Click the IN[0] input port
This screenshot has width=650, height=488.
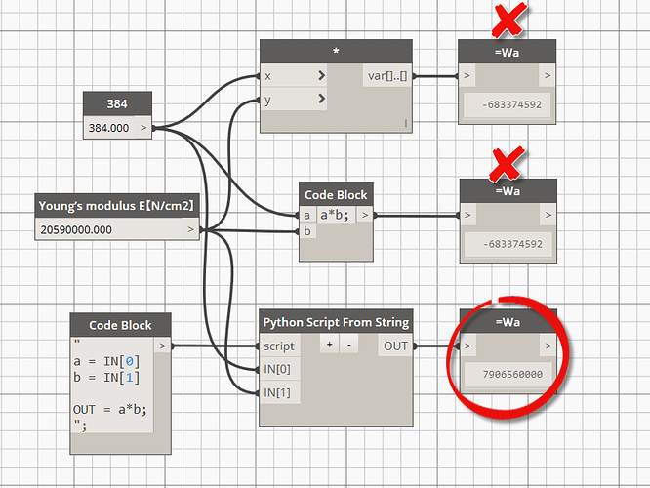[x=279, y=369]
